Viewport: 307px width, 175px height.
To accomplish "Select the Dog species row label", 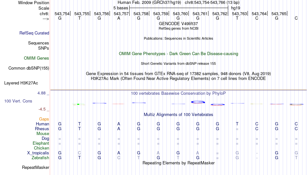I will (46, 139).
